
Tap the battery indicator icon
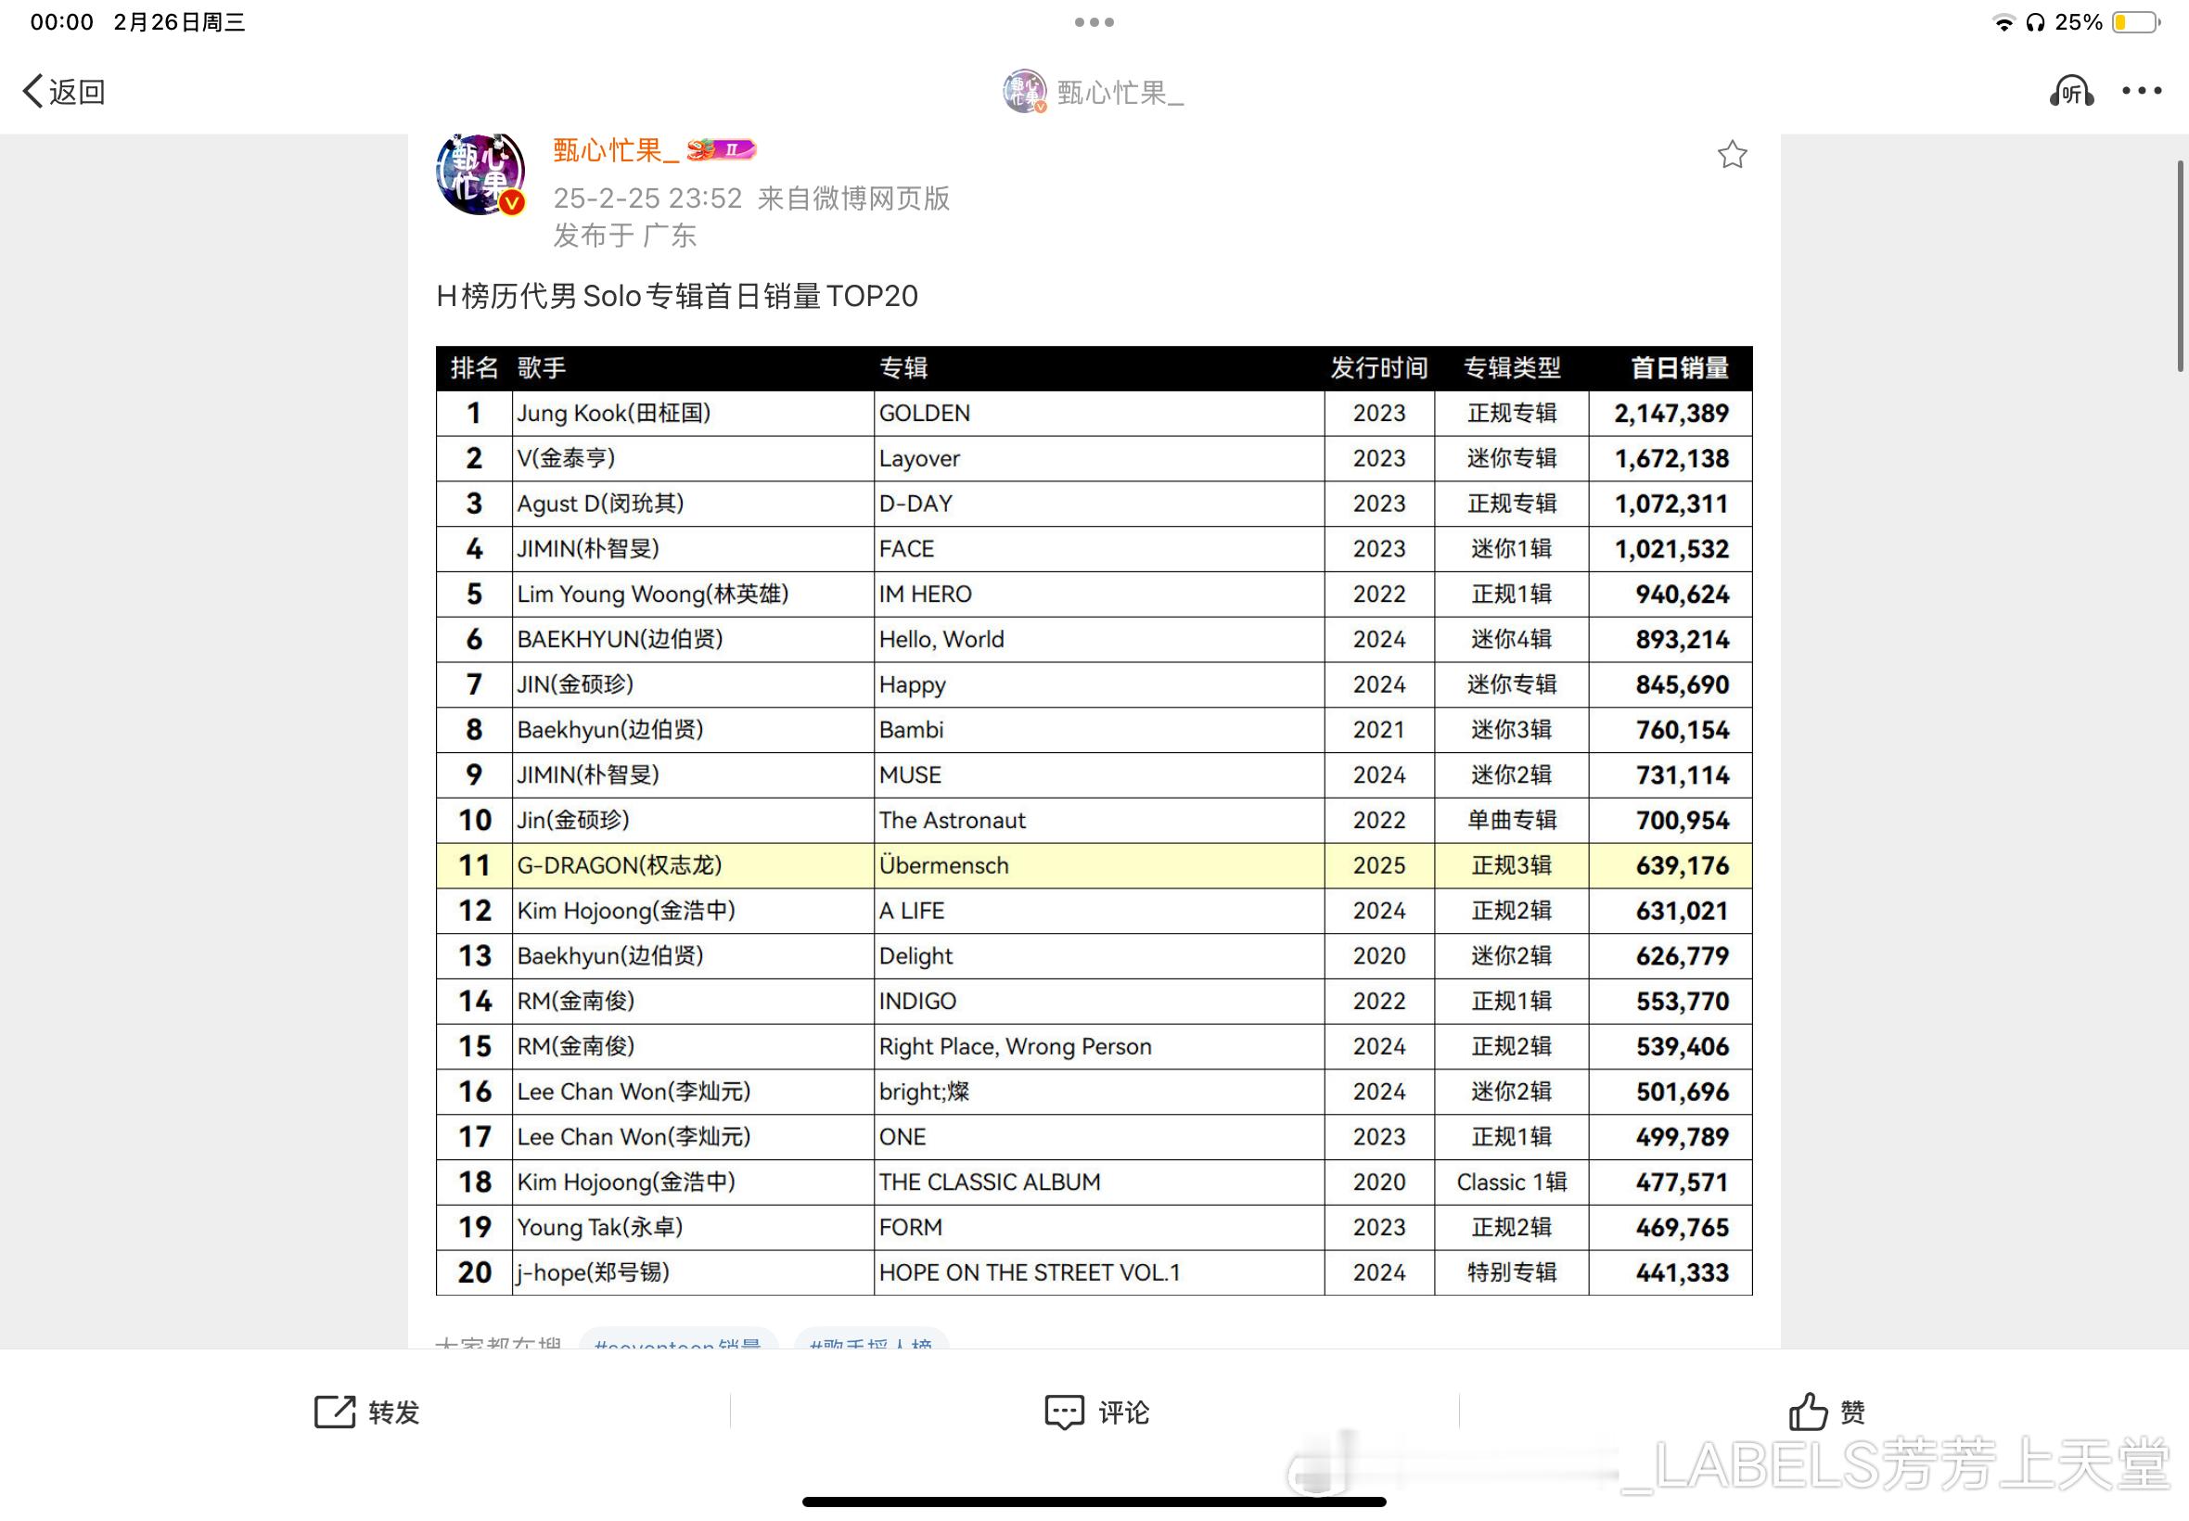tap(2135, 22)
